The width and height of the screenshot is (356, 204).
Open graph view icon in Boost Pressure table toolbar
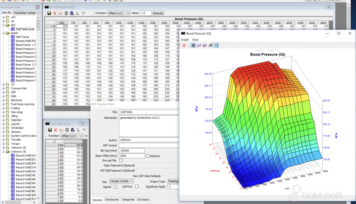[x=61, y=13]
